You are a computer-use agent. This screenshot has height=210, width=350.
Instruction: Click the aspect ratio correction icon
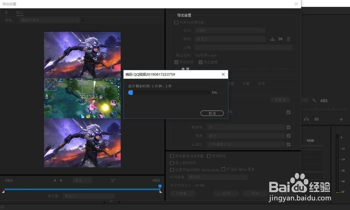113,180
